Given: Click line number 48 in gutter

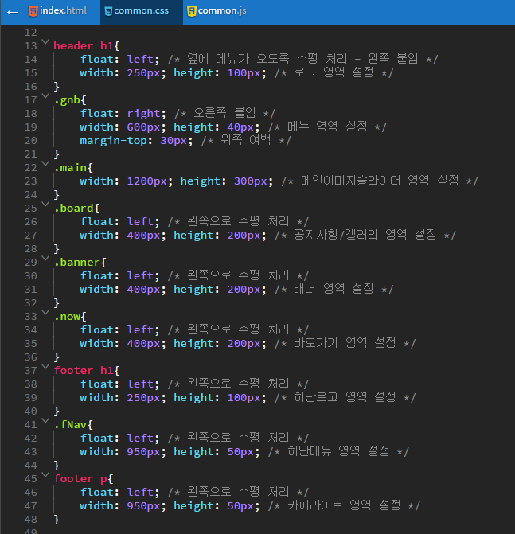Looking at the screenshot, I should pyautogui.click(x=31, y=520).
